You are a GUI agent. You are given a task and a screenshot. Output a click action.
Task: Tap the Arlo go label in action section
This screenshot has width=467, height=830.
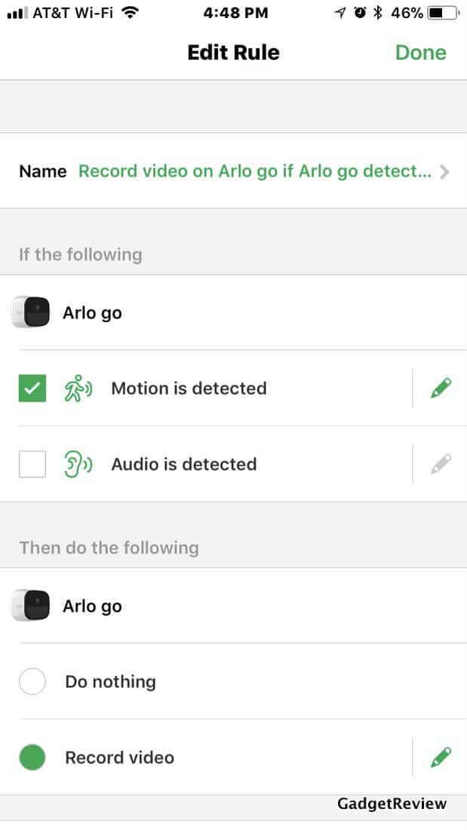(x=92, y=606)
